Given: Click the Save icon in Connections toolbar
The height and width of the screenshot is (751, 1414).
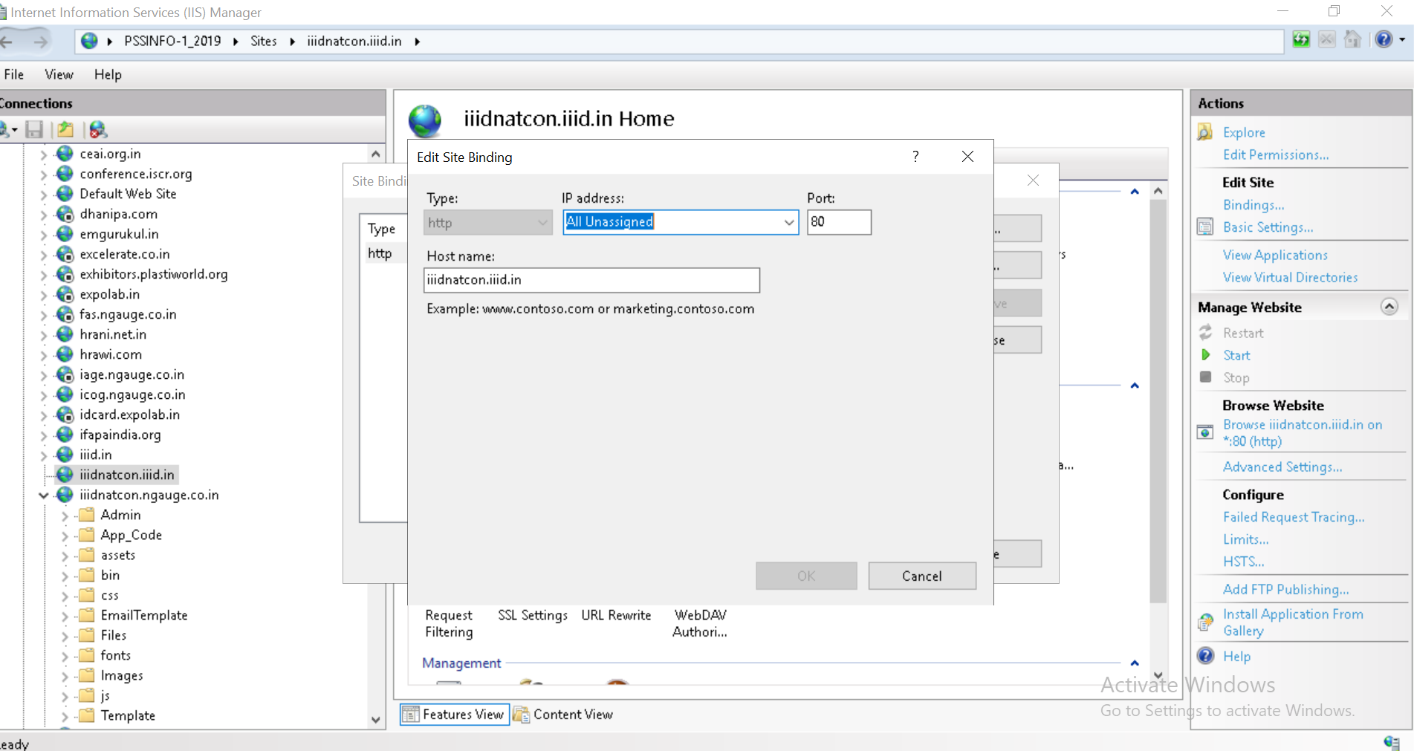Looking at the screenshot, I should point(34,130).
